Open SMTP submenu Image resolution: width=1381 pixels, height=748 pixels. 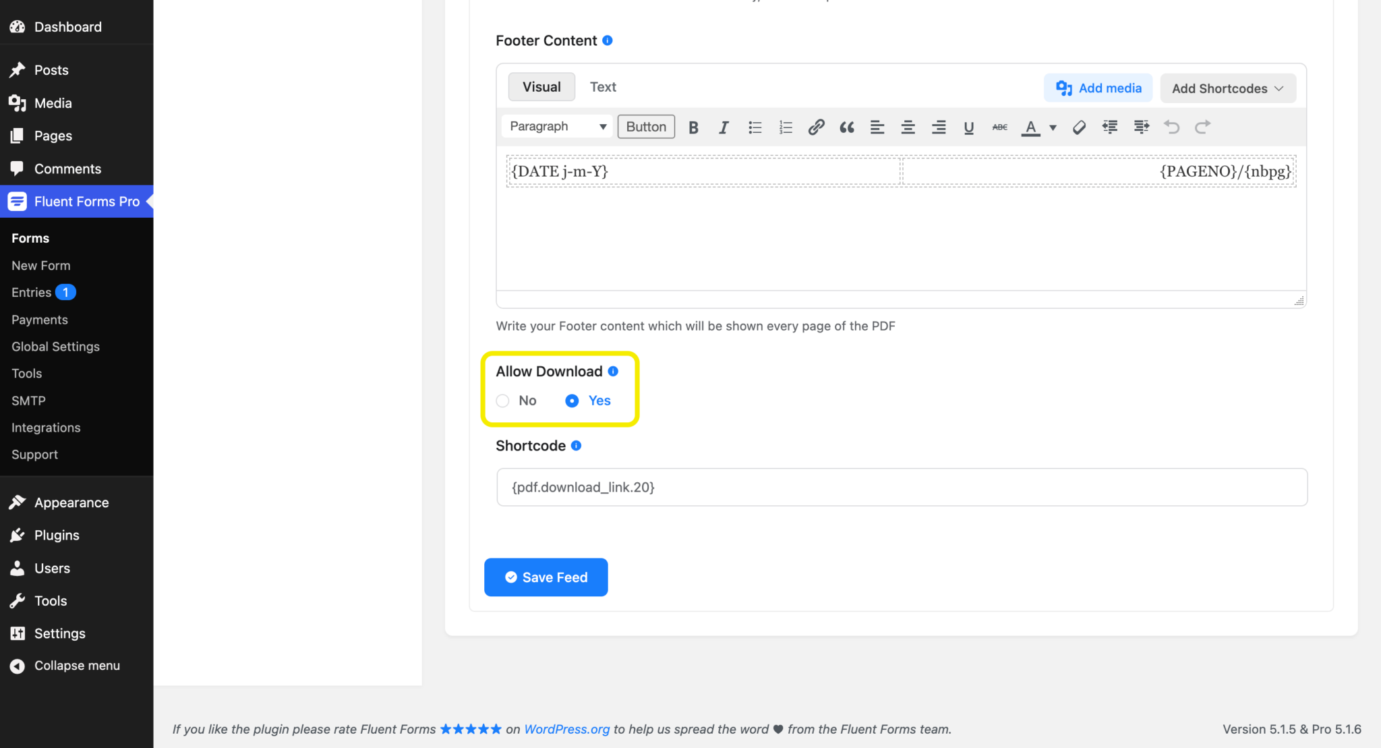28,401
